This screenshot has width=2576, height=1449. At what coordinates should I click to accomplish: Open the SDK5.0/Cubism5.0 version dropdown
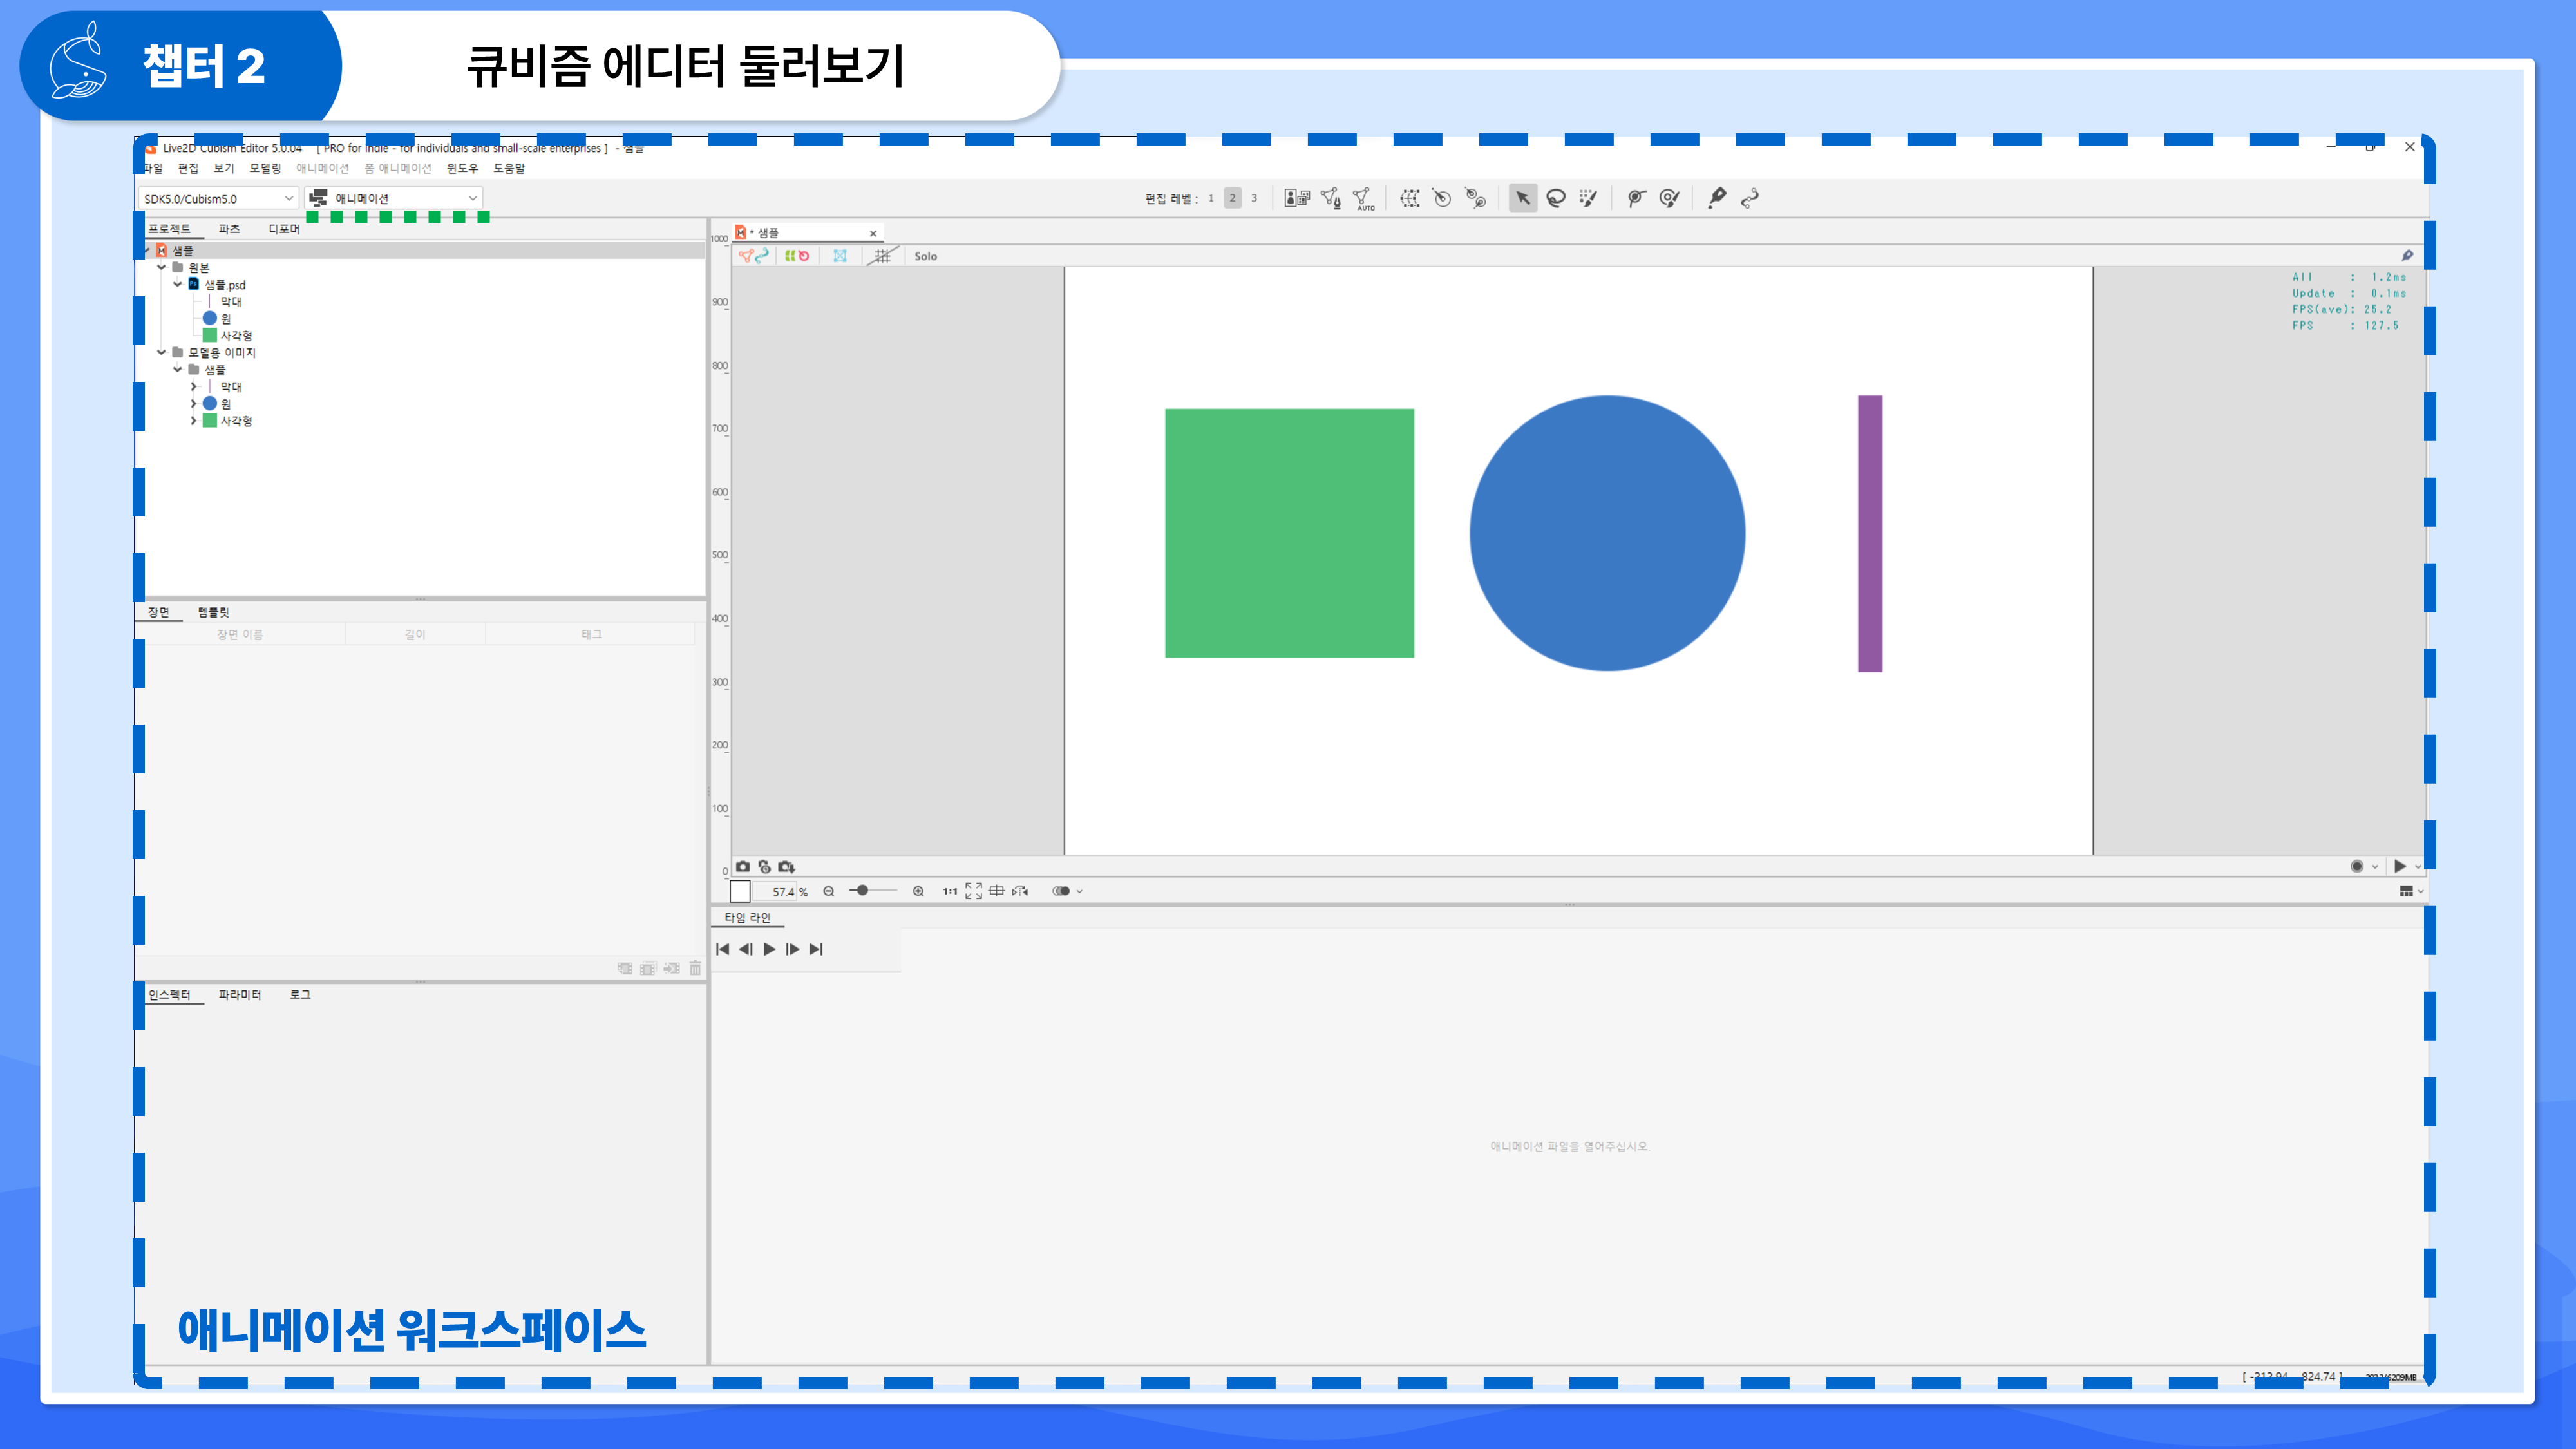click(218, 198)
